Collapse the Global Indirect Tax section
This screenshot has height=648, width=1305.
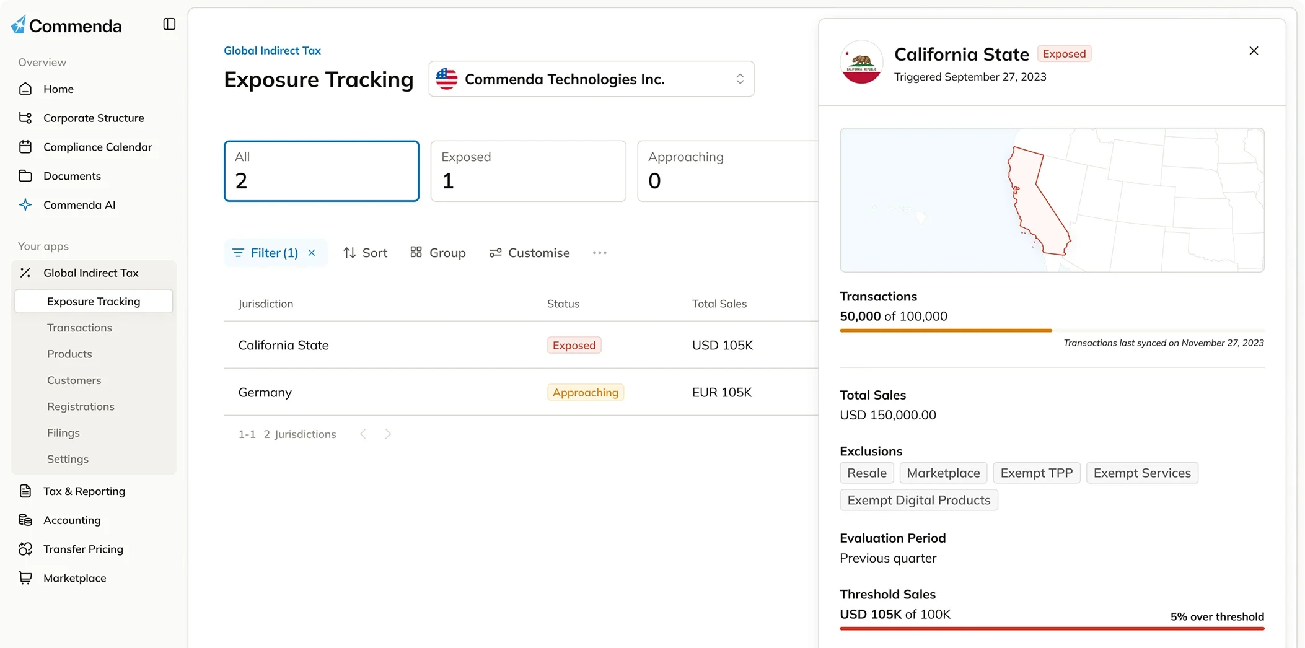tap(91, 273)
